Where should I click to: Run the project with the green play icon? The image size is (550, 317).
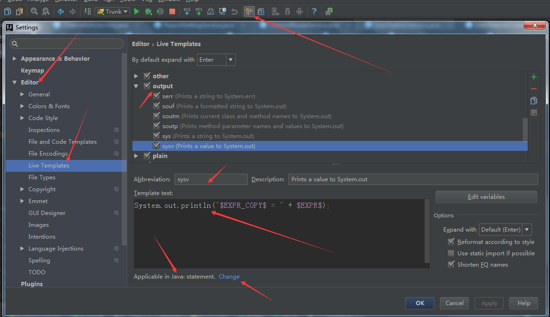[137, 11]
